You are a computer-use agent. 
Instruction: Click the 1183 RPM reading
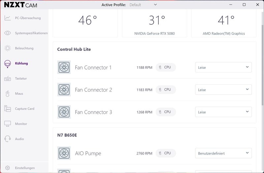(144, 90)
